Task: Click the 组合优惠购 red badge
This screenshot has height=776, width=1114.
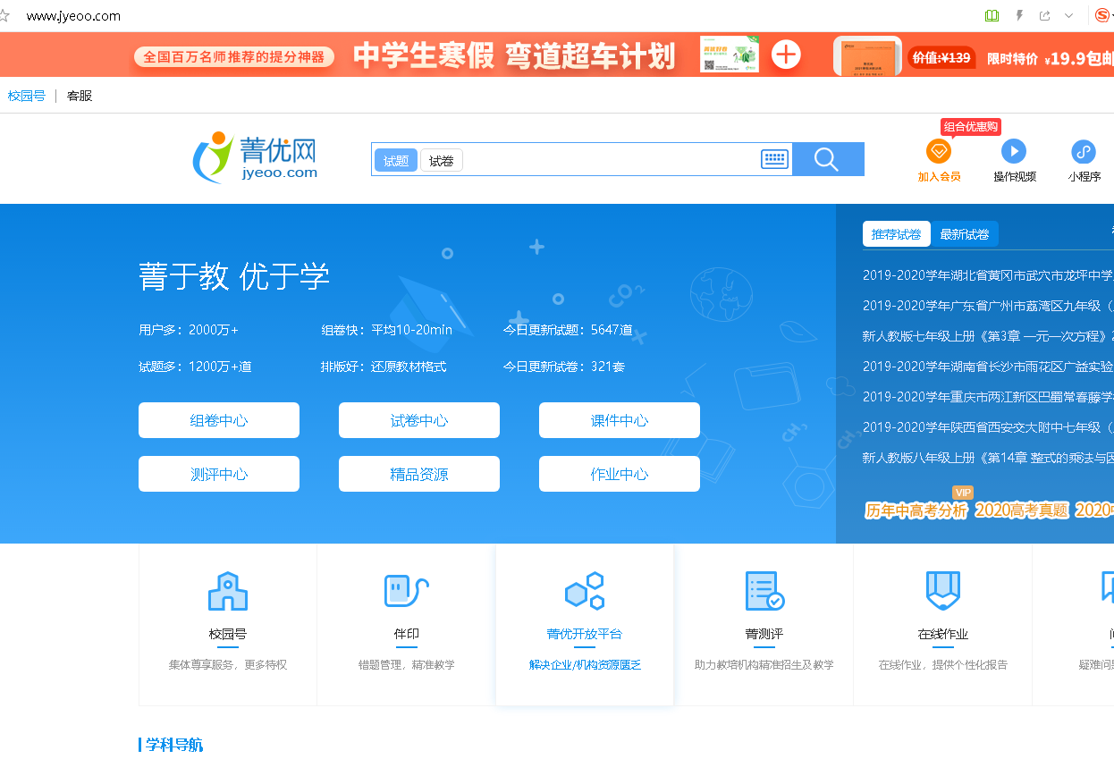Action: [971, 127]
